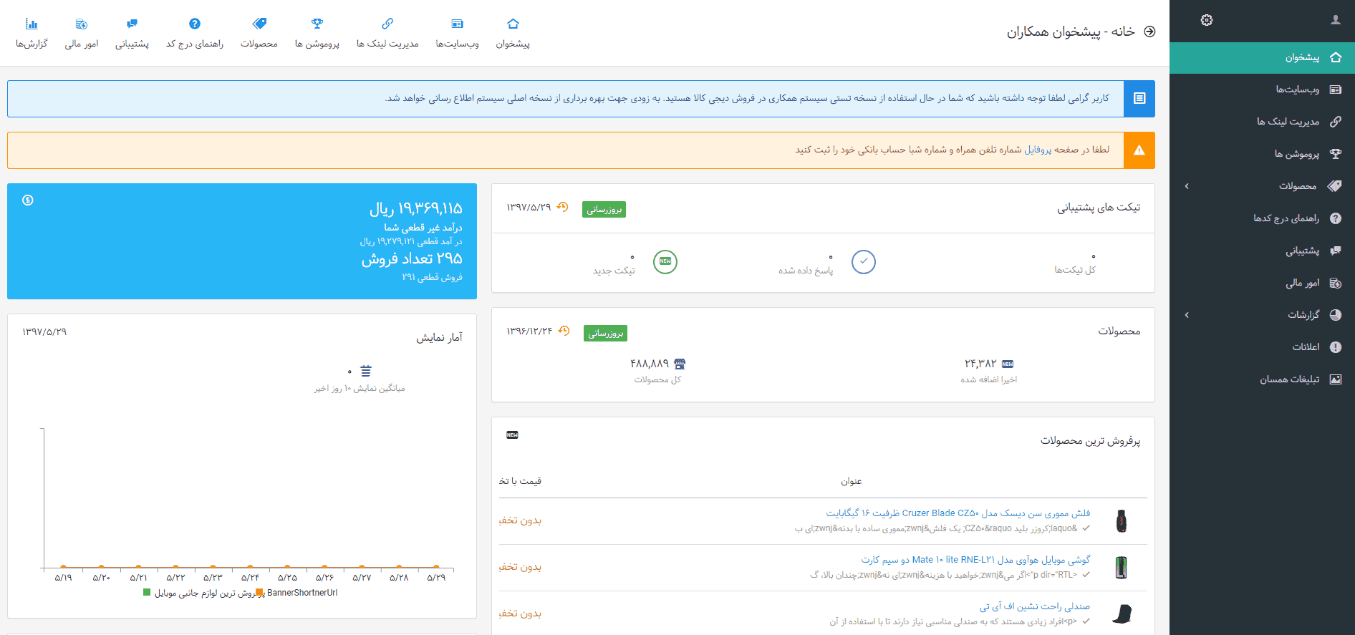Toggle BannerShortnerUrl legend item in chart
Viewport: 1355px width, 635px height.
pos(301,593)
